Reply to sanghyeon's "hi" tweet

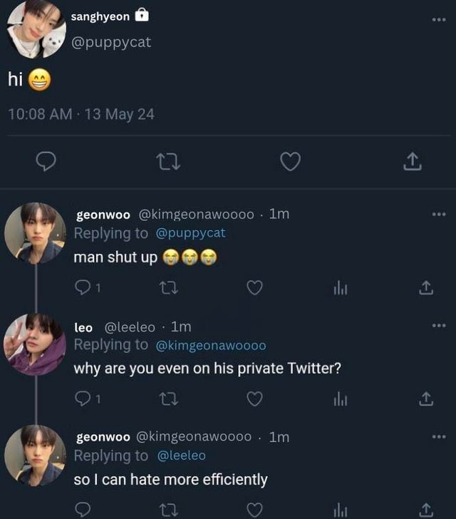click(46, 163)
